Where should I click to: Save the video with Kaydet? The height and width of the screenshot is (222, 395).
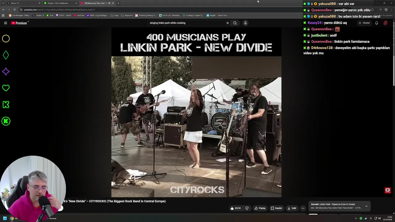coord(276,208)
